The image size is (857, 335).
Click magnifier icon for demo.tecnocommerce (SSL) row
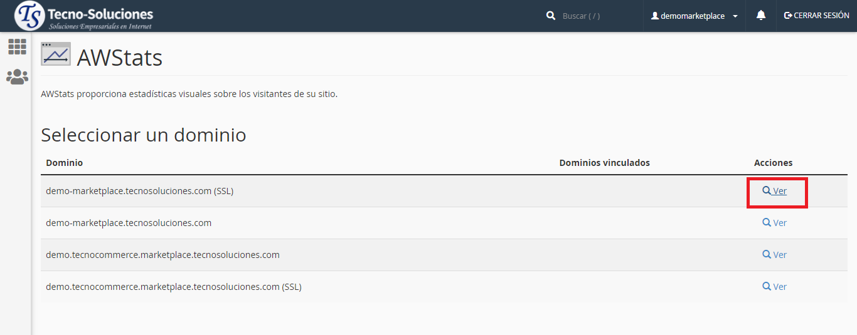click(766, 286)
